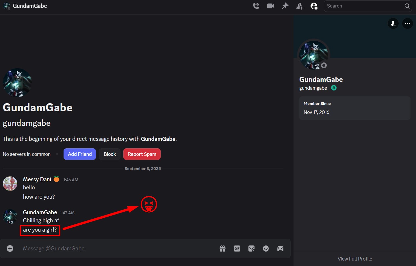Click GundamGabe's username above 'Chilling high af'
Screen dimensions: 416x266
(x=40, y=213)
